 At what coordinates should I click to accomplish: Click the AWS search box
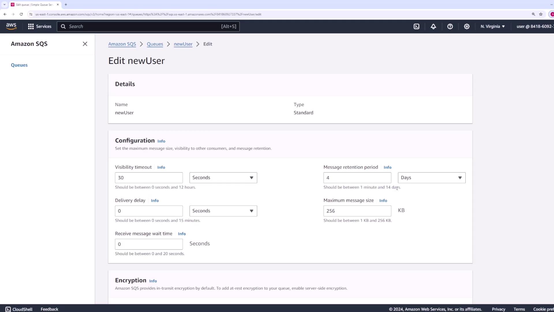click(x=148, y=26)
